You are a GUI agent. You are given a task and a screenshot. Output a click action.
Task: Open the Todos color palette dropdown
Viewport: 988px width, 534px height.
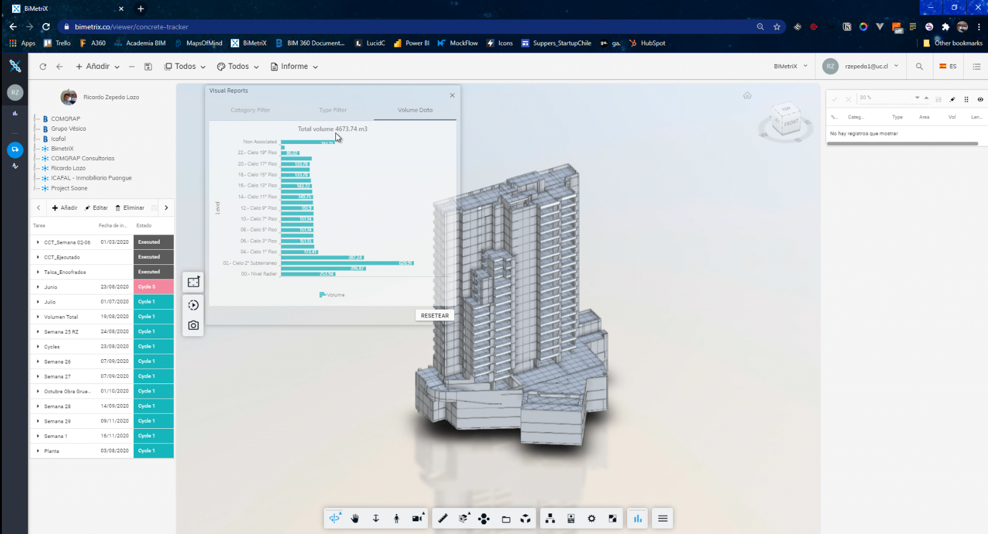(x=238, y=67)
